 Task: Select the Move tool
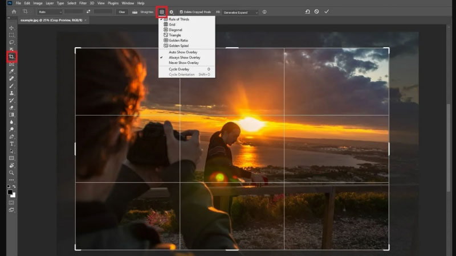[x=11, y=28]
